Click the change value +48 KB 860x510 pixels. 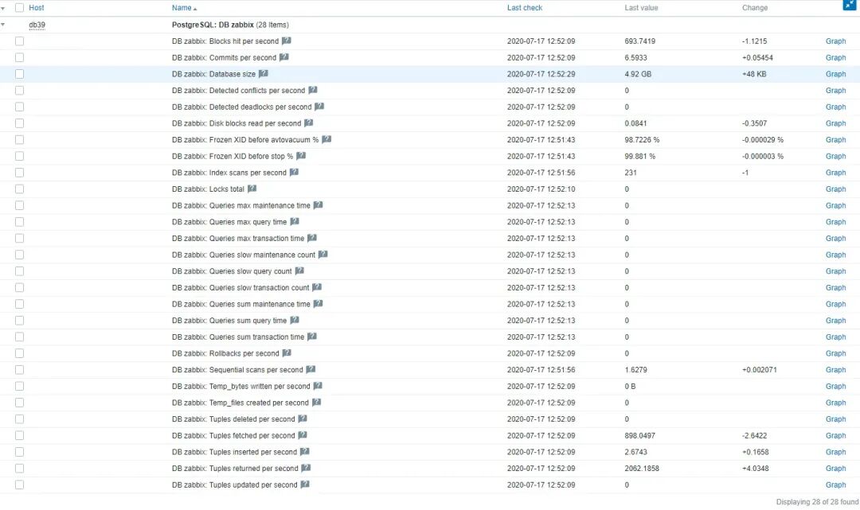coord(754,74)
